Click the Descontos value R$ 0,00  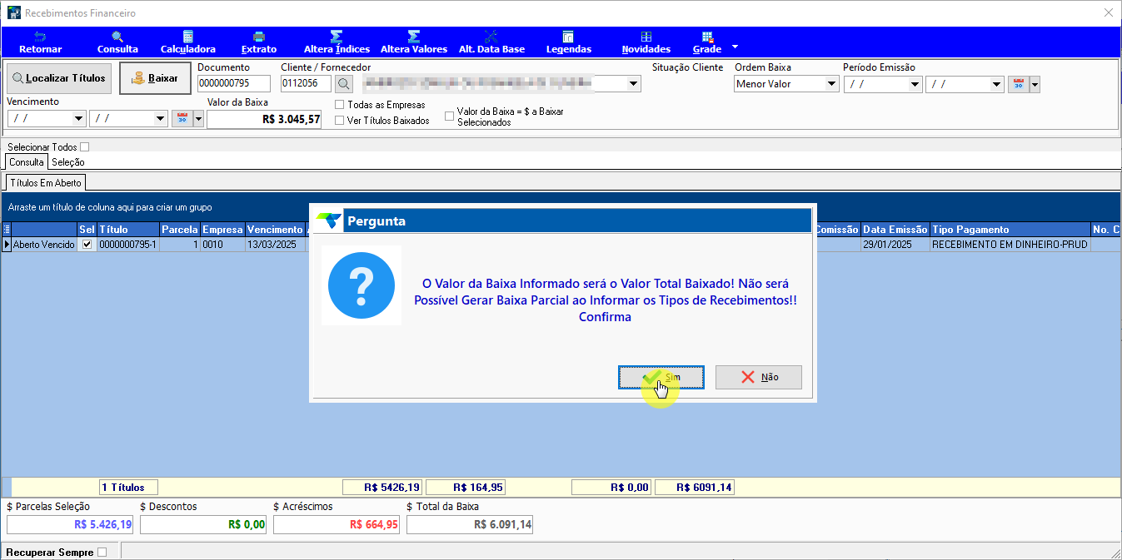[203, 525]
